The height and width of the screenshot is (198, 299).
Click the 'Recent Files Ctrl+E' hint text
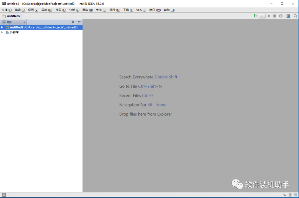coord(136,96)
